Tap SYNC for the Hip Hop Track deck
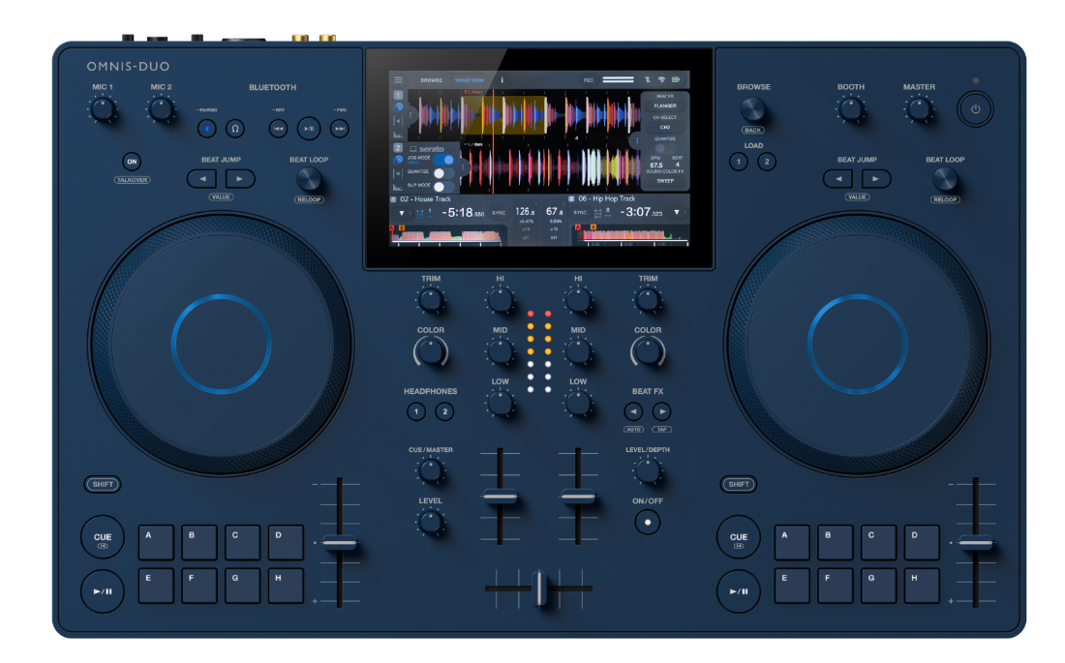Image resolution: width=1065 pixels, height=663 pixels. (x=580, y=213)
